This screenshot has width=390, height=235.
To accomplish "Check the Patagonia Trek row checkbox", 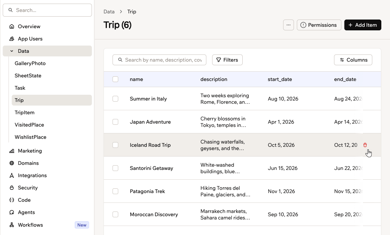I will click(116, 191).
